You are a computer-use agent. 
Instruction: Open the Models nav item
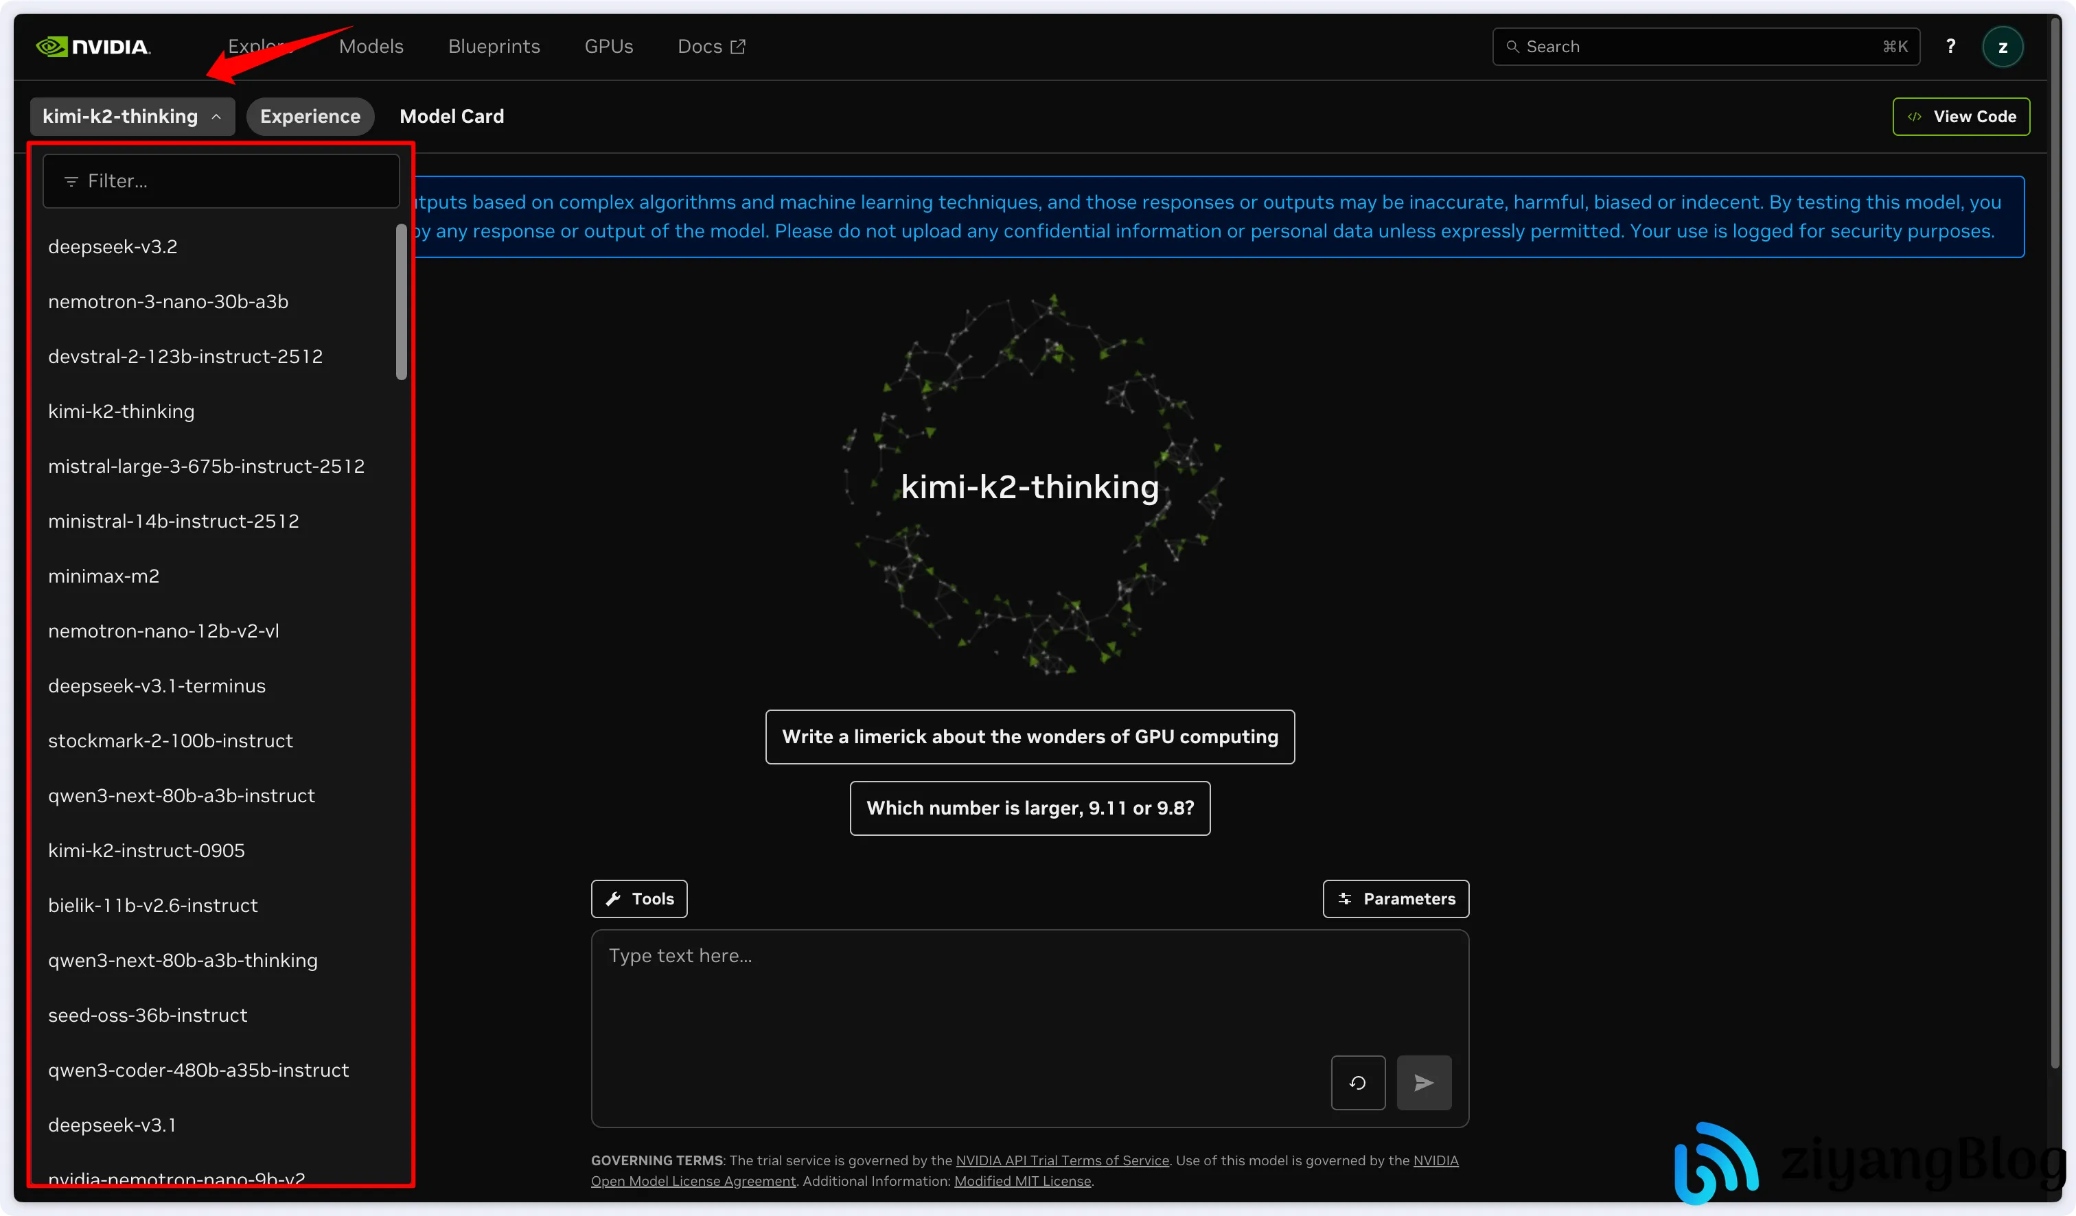point(371,47)
